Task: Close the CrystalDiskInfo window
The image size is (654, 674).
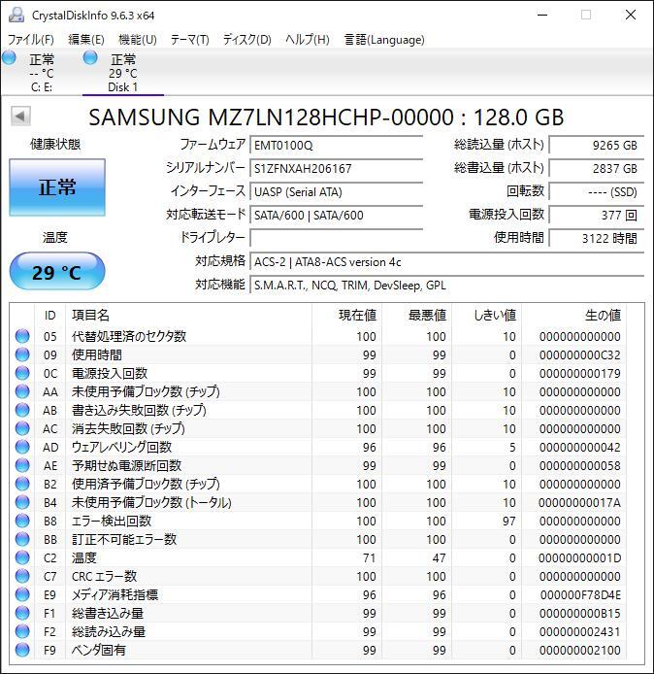Action: tap(631, 15)
